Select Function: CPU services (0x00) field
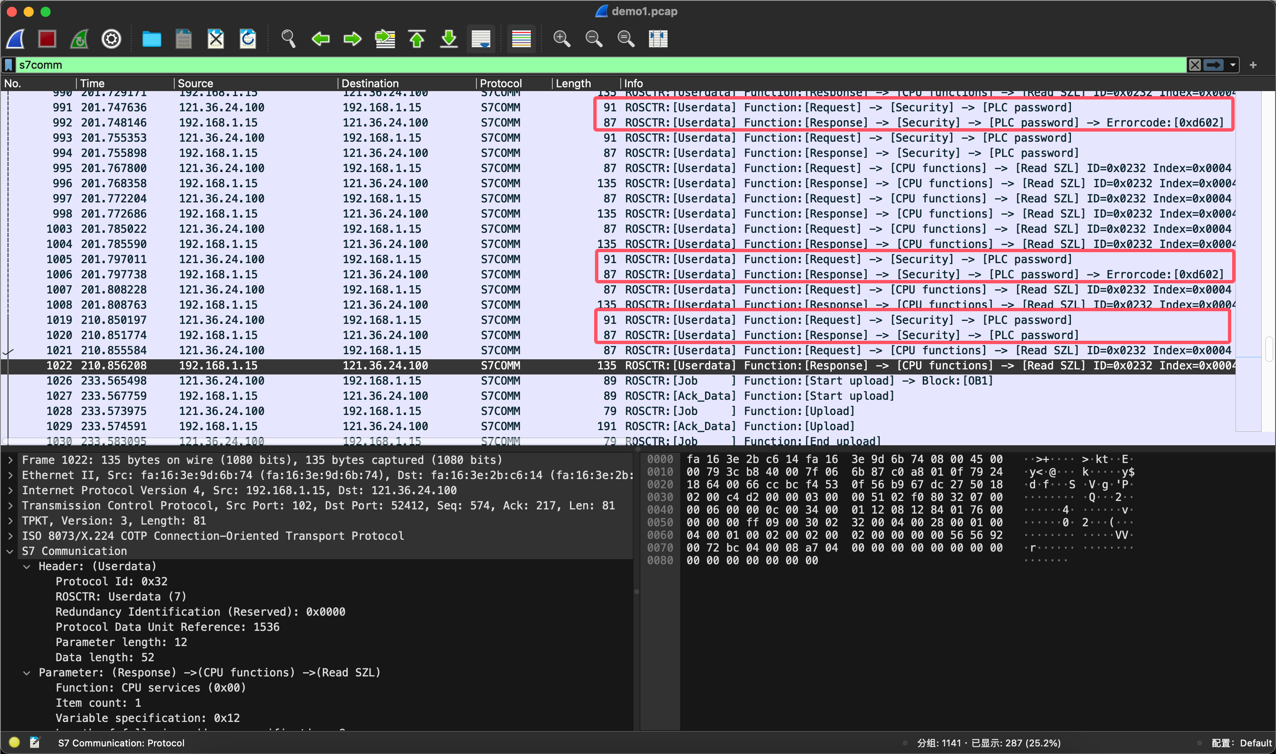Screen dimensions: 1276x754 tap(151, 688)
